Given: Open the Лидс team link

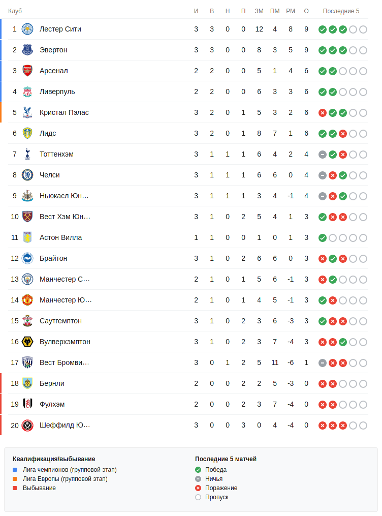Looking at the screenshot, I should [48, 133].
